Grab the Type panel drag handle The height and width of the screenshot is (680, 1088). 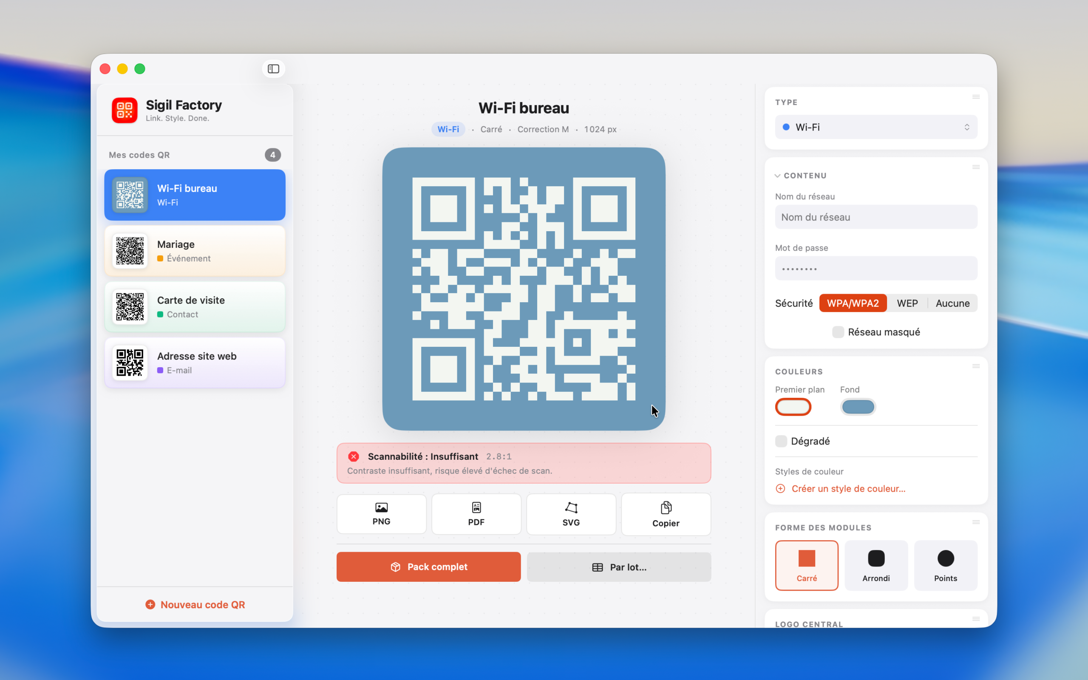tap(976, 97)
